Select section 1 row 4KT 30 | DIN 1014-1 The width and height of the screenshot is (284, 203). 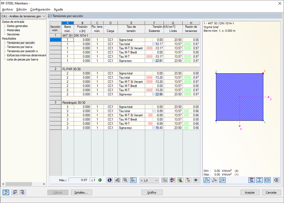[124, 36]
